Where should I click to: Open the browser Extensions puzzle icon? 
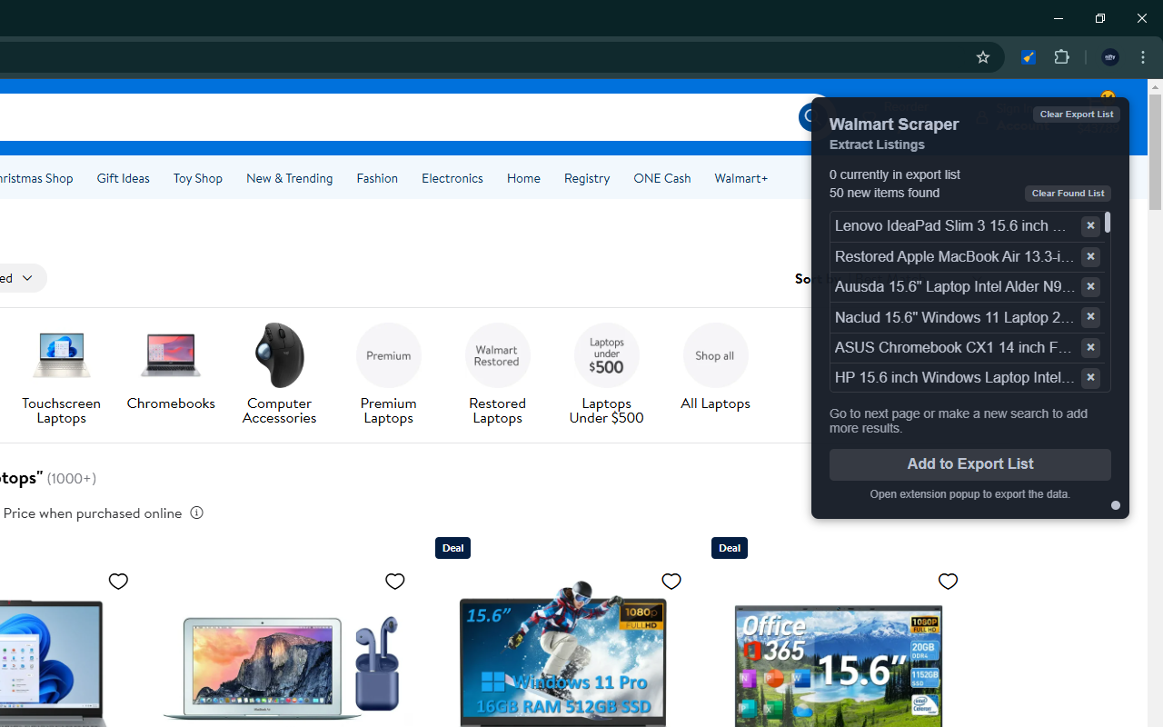pos(1061,56)
